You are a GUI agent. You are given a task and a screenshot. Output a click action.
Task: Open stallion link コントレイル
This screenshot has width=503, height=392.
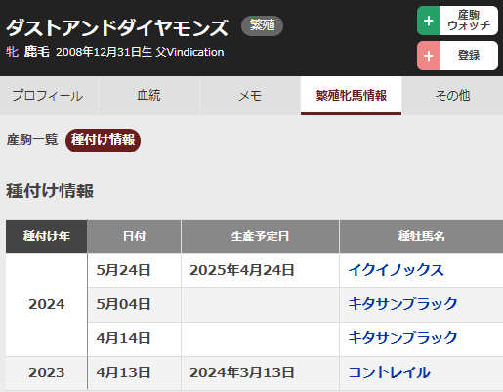tap(390, 372)
